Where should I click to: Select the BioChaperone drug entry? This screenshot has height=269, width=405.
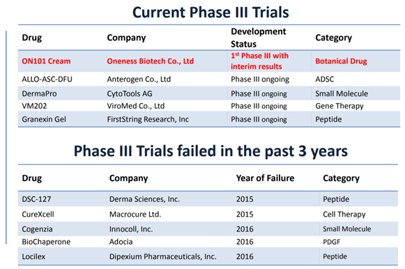click(46, 242)
